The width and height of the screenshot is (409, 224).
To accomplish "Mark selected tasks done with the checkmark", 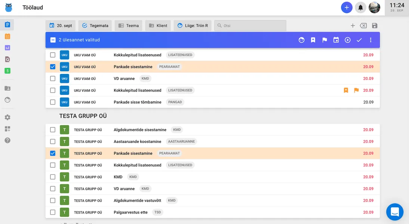I will 359,40.
